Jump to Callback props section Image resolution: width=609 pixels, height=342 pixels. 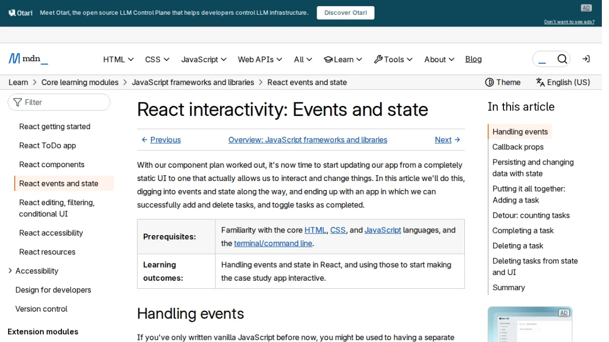(518, 147)
